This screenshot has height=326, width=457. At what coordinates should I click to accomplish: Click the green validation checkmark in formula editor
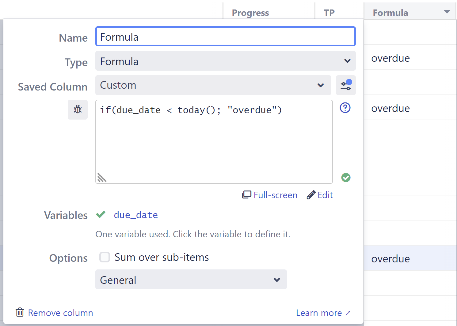click(x=346, y=178)
